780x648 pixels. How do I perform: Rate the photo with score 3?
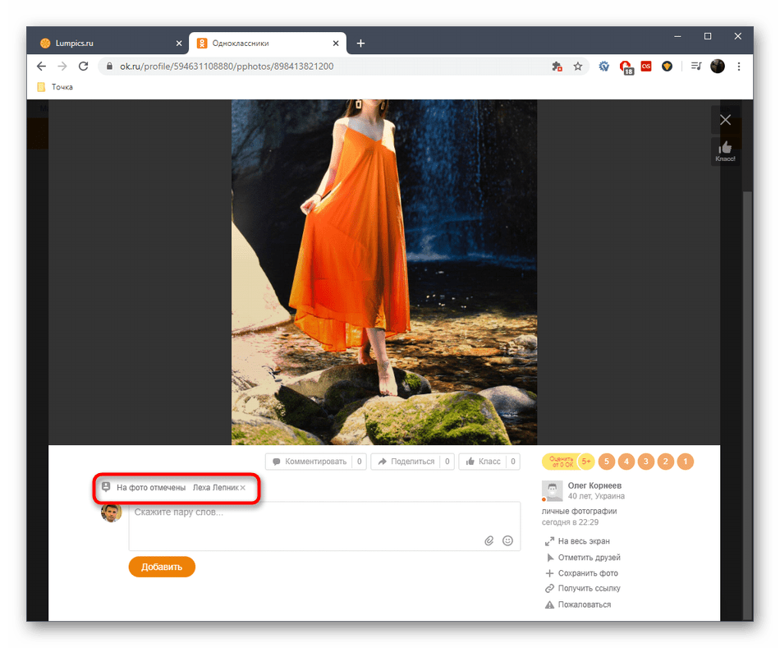[x=645, y=462]
